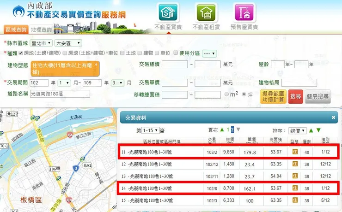
Task: Click the 交易單價 maximum field
Action: click(x=208, y=82)
